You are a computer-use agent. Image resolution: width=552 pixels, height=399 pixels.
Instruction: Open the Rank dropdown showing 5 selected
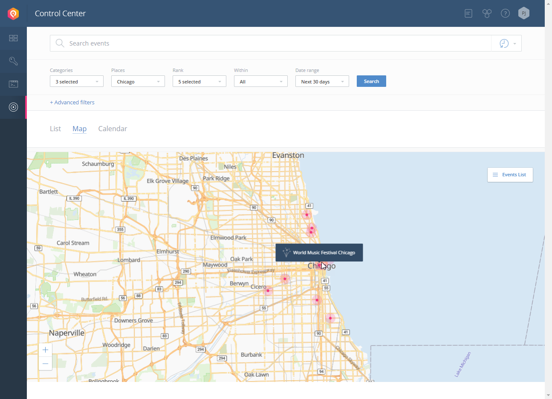click(x=199, y=81)
